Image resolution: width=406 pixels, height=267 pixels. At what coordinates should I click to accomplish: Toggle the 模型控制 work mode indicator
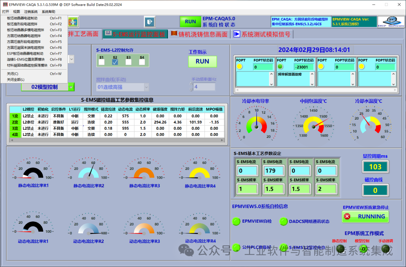click(x=363, y=249)
